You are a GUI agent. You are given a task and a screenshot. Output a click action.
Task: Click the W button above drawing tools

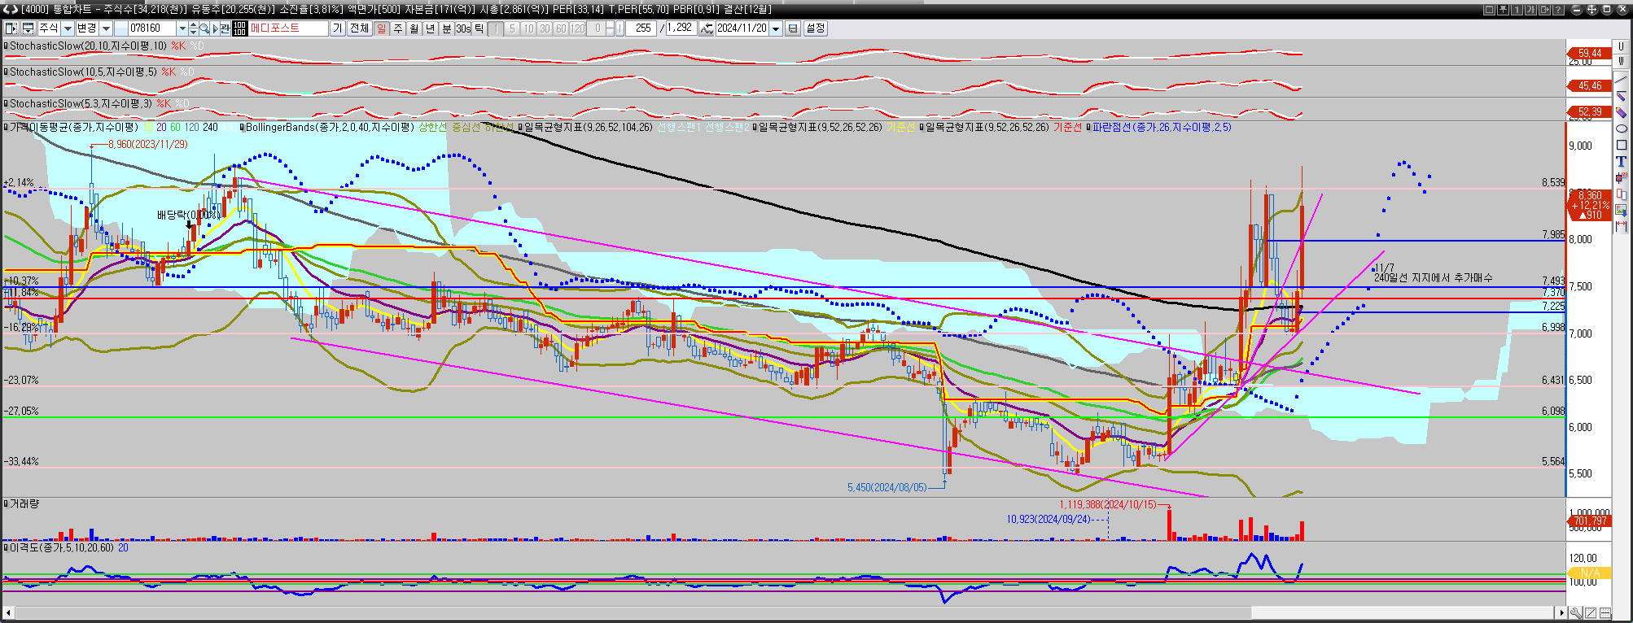(1621, 61)
